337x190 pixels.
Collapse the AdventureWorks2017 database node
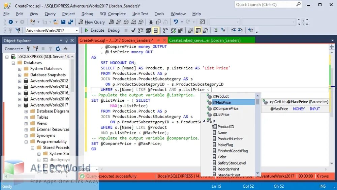pyautogui.click(x=20, y=105)
